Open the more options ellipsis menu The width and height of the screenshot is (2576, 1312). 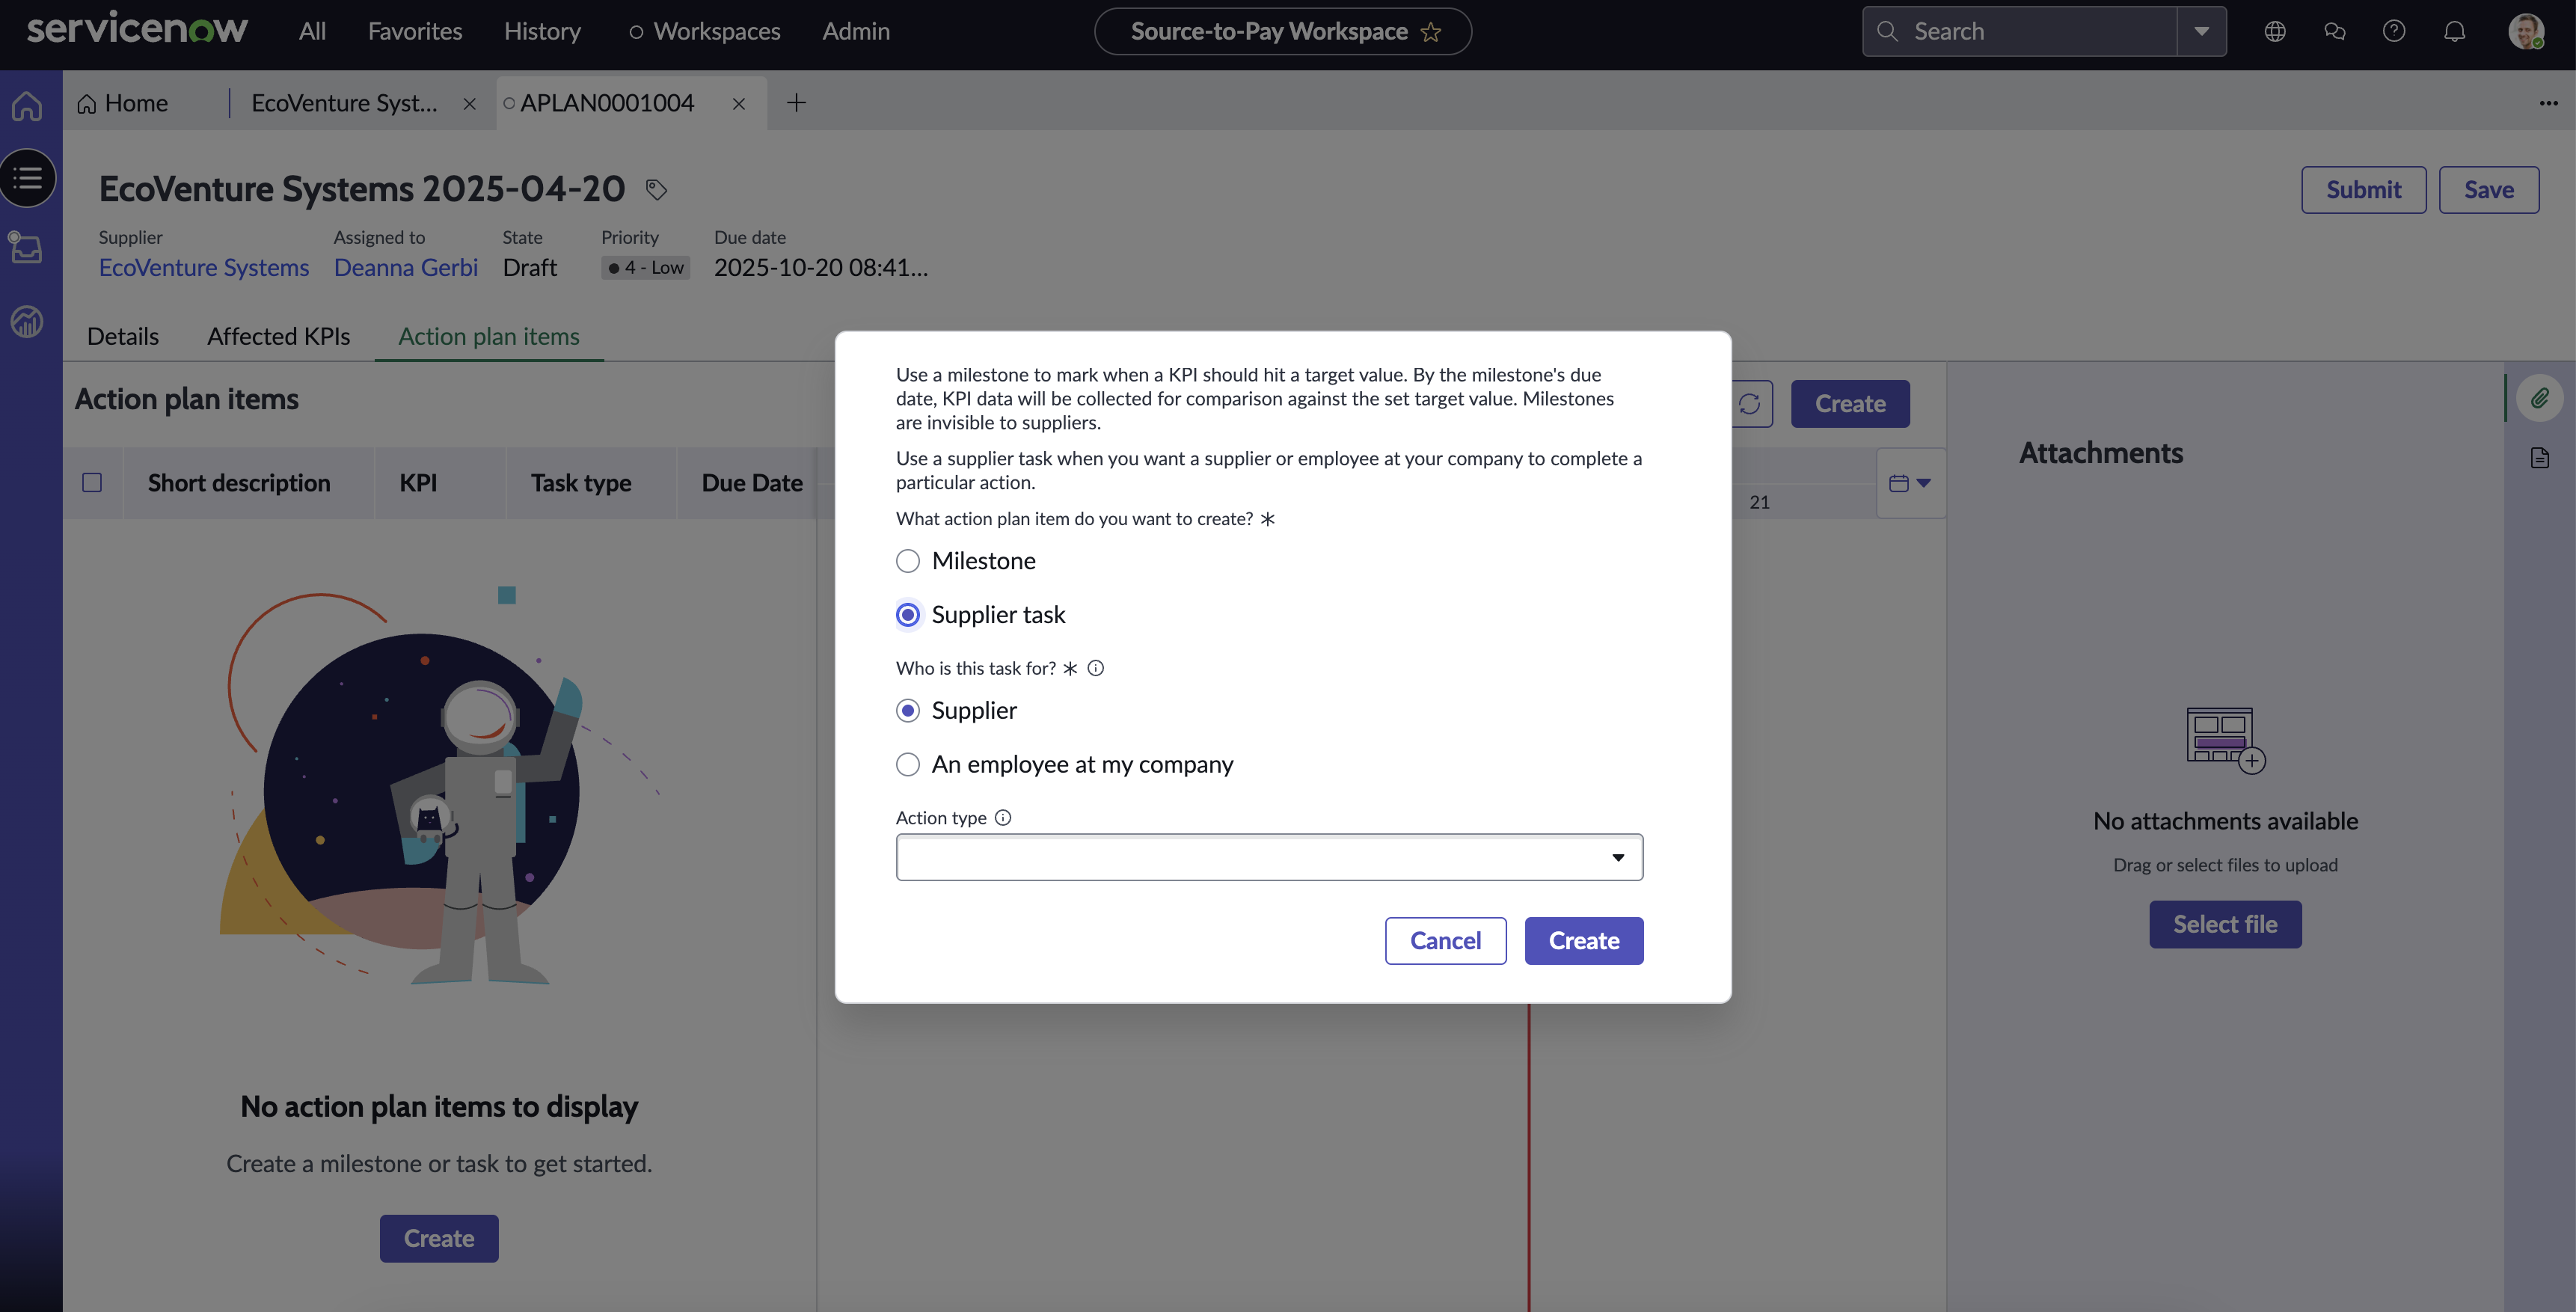pyautogui.click(x=2548, y=103)
